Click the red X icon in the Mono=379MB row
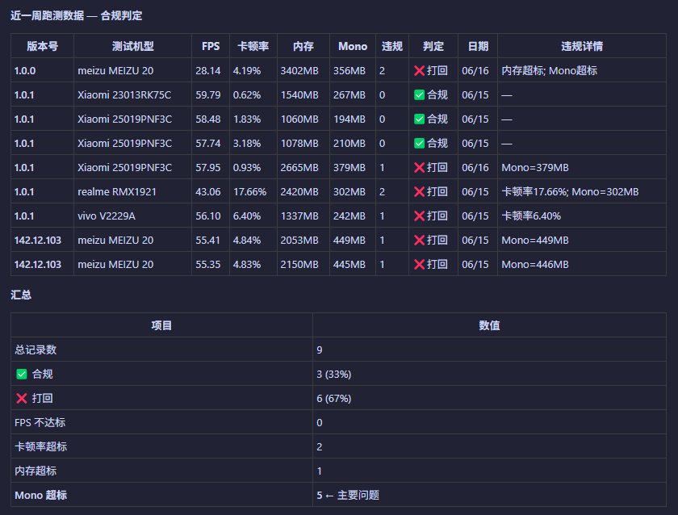Viewport: 678px width, 515px height. coord(419,167)
